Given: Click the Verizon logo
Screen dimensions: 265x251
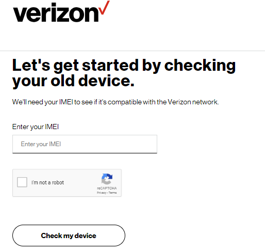Looking at the screenshot, I should coord(61,11).
